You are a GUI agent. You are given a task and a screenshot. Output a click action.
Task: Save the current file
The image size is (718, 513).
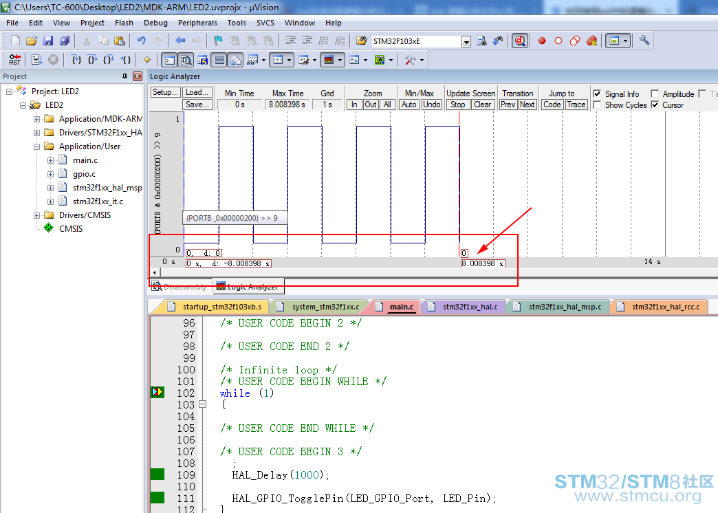48,41
